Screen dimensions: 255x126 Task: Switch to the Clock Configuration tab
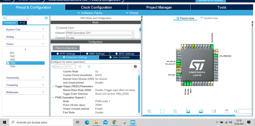coord(96,7)
